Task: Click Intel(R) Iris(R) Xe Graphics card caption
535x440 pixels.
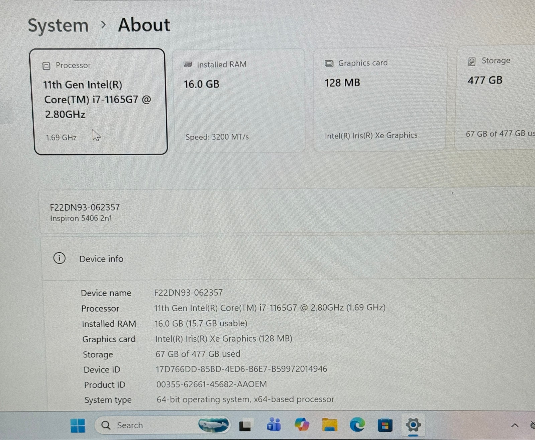Action: (x=371, y=135)
